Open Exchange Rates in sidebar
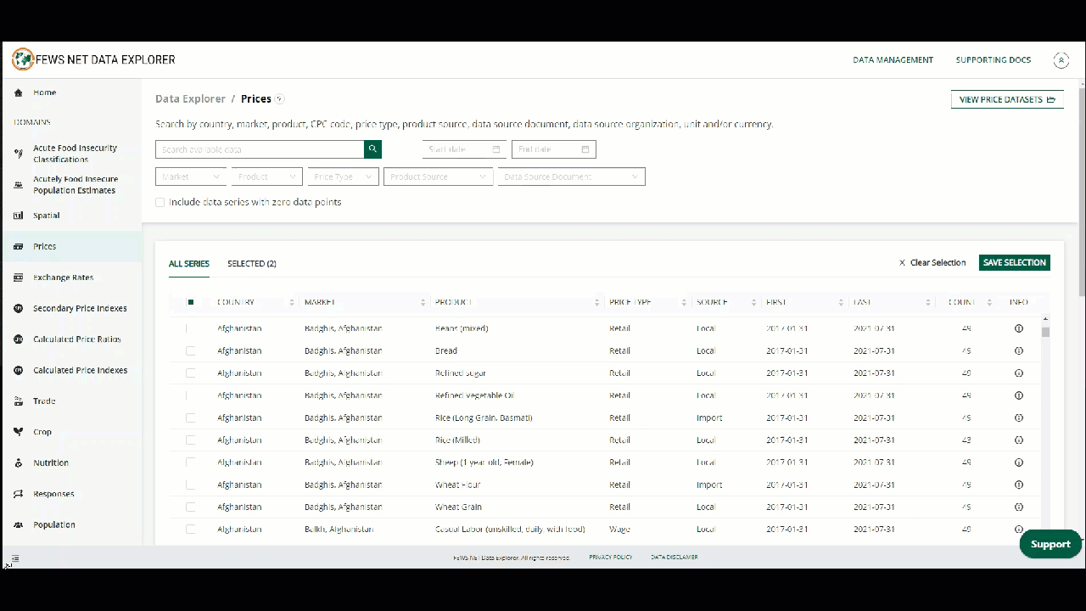The image size is (1086, 611). 63,277
